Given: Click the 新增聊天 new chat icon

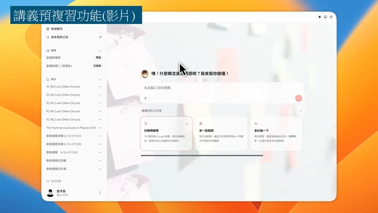Looking at the screenshot, I should coord(48,29).
